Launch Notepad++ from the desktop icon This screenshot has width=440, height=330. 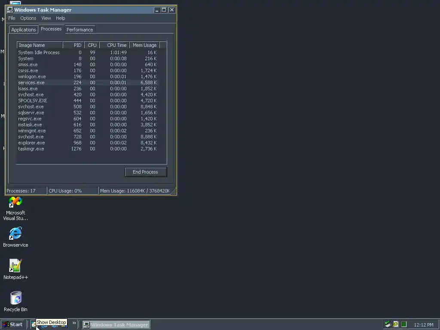[x=15, y=269]
